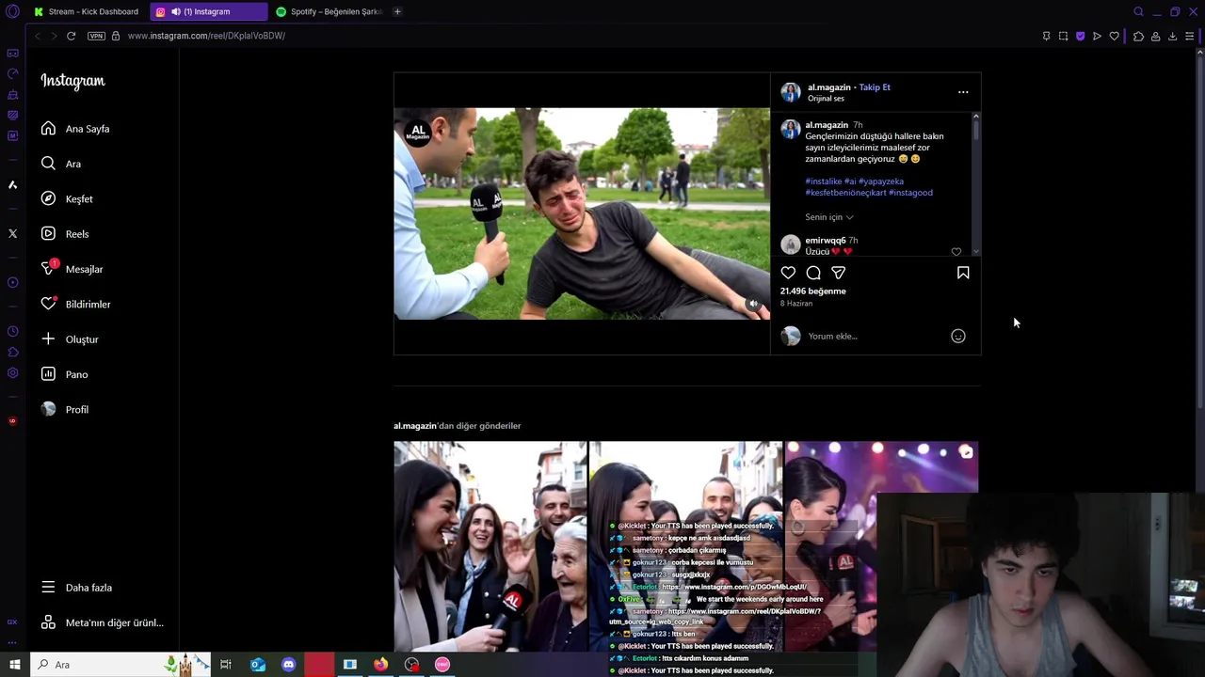This screenshot has width=1205, height=677.
Task: Follow al.magazin with Takip Et
Action: tap(875, 87)
